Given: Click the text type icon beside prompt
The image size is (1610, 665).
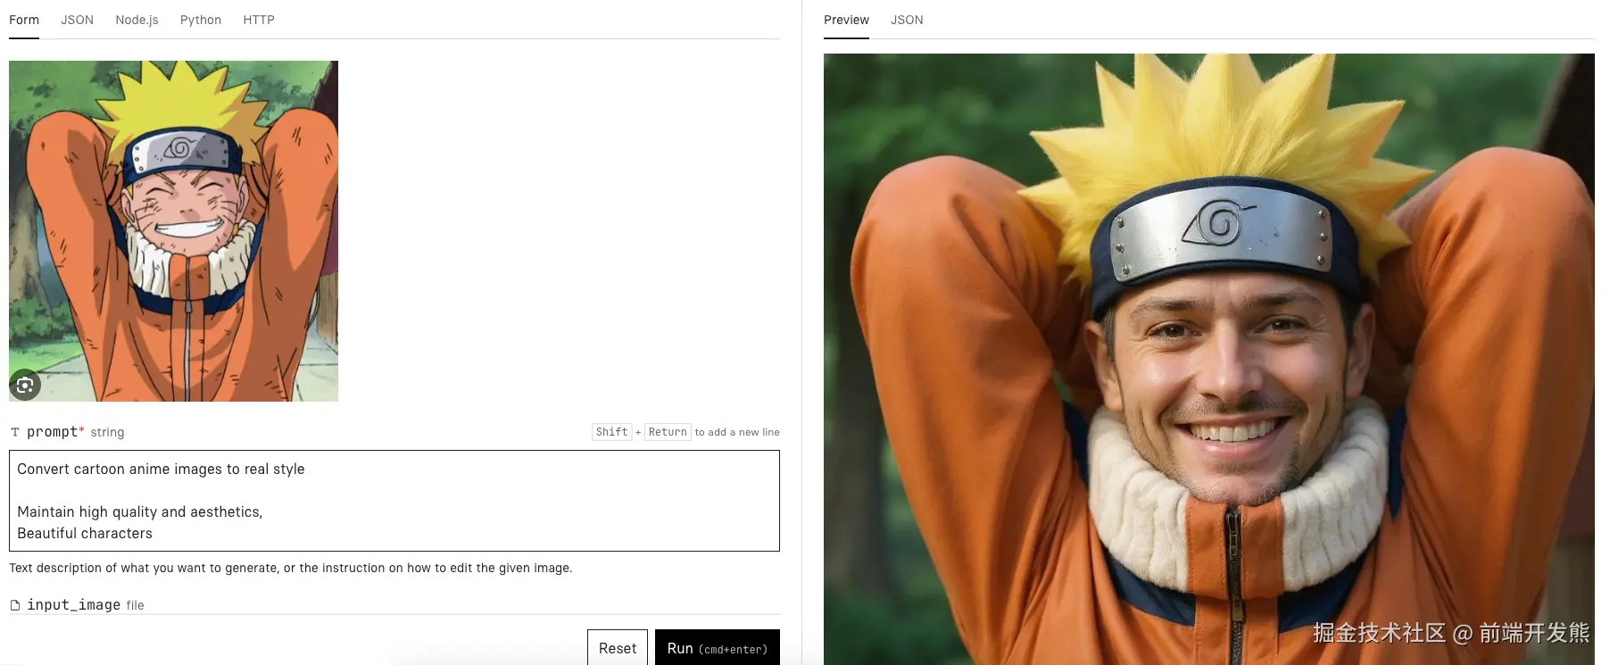Looking at the screenshot, I should (15, 432).
